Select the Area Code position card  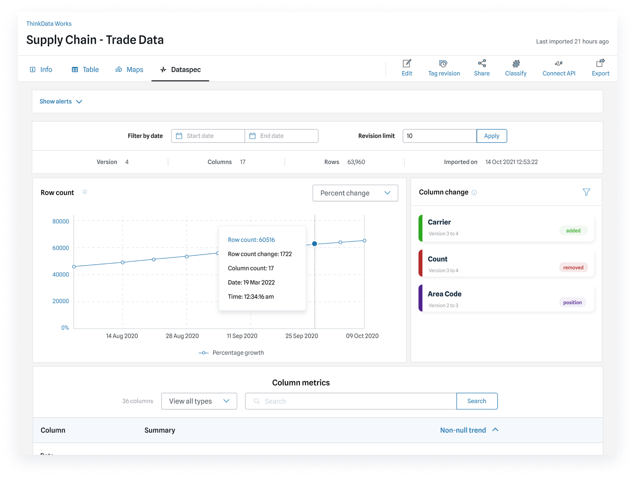pyautogui.click(x=506, y=298)
